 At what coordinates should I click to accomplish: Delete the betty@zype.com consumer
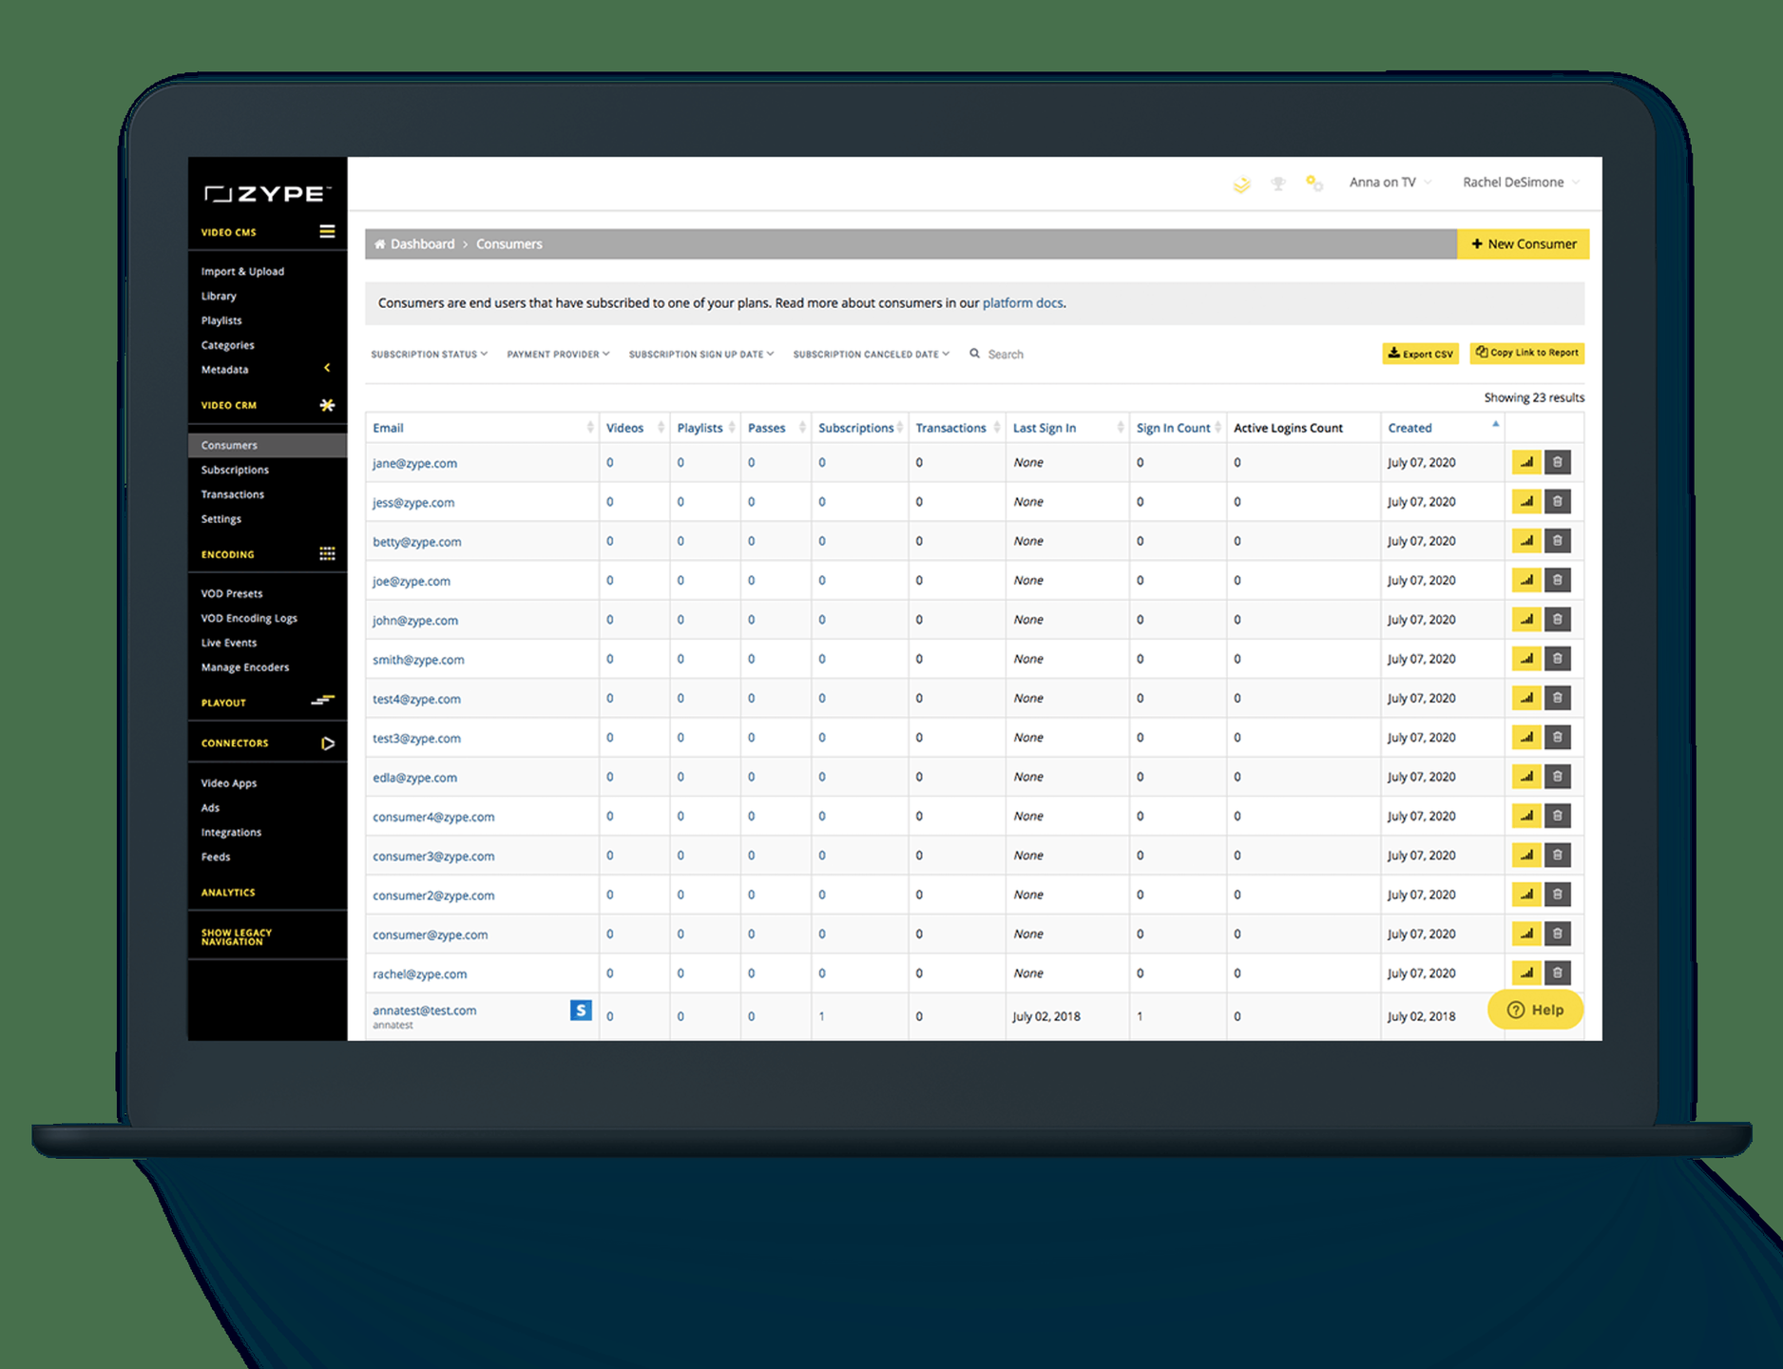coord(1558,541)
